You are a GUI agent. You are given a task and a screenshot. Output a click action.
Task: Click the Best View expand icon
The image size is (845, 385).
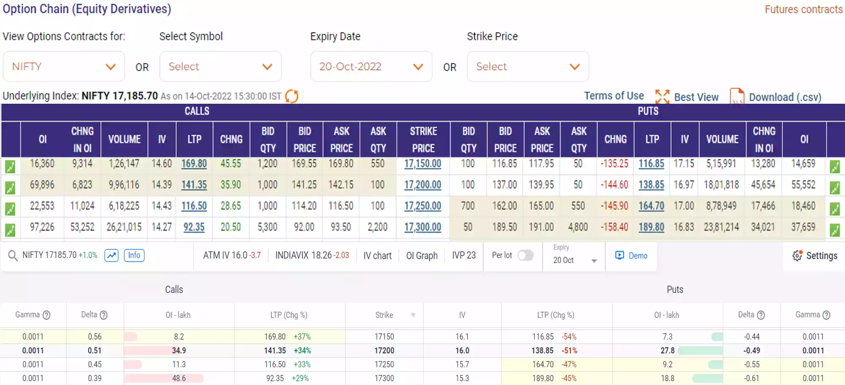click(662, 97)
